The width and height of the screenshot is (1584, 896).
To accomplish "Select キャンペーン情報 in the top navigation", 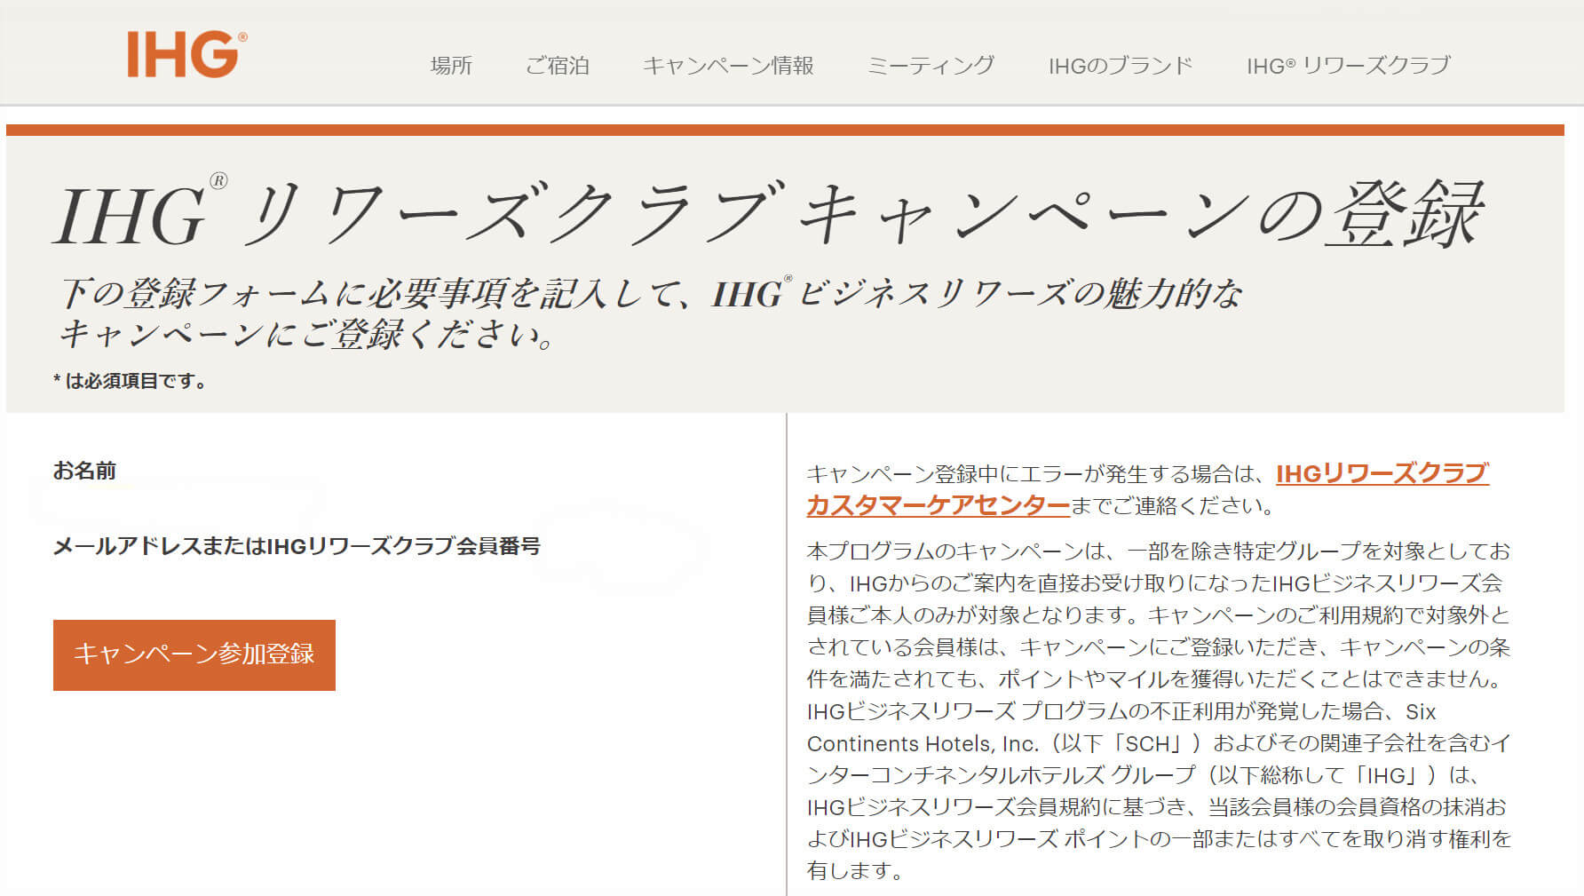I will [728, 66].
